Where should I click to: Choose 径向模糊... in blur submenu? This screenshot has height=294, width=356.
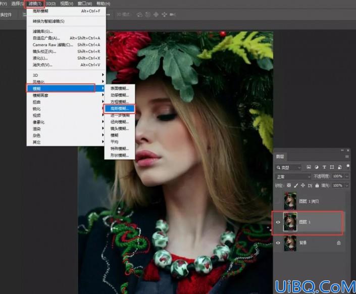120,122
